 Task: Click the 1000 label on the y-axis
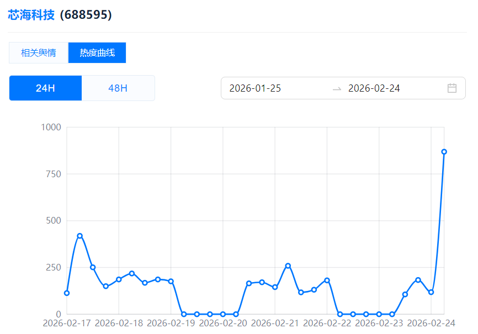point(51,128)
